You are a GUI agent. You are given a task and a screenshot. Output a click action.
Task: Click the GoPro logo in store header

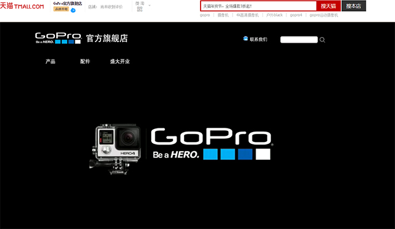[x=58, y=38]
